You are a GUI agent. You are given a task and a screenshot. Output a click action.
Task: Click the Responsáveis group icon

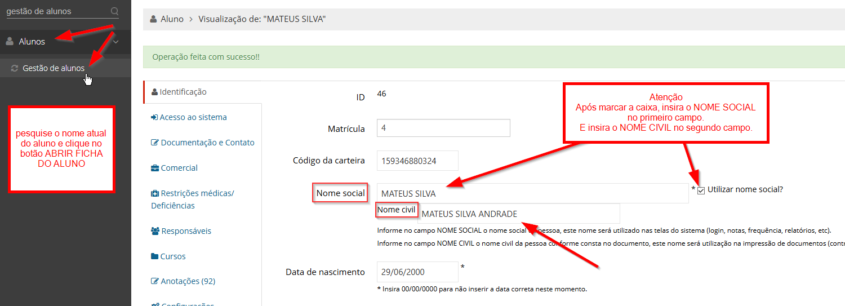pos(155,231)
